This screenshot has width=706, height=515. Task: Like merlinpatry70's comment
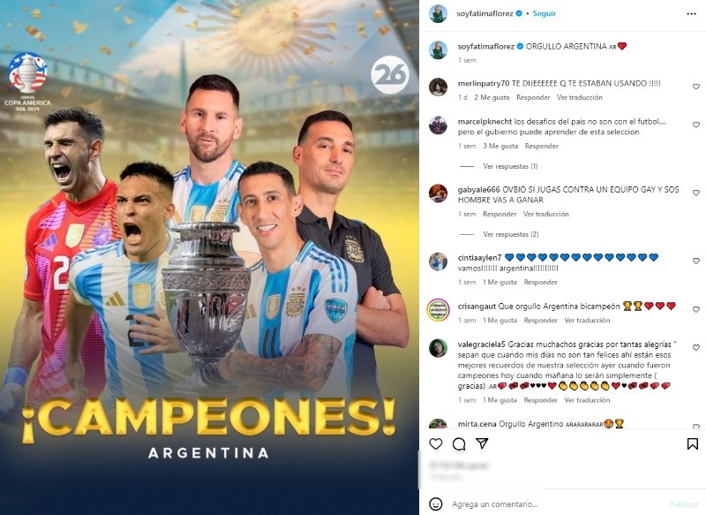[x=696, y=87]
